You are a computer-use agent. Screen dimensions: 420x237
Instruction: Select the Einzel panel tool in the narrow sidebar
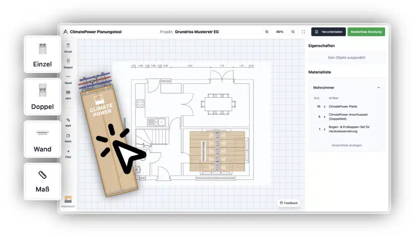click(68, 48)
